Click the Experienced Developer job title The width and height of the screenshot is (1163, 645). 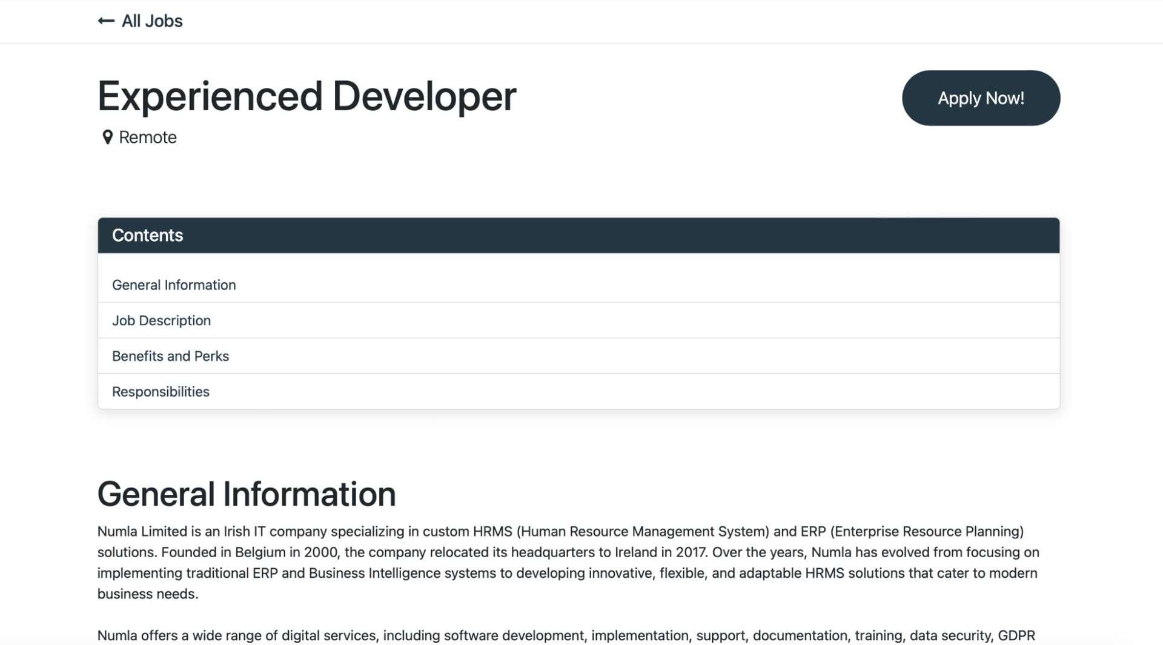point(306,96)
